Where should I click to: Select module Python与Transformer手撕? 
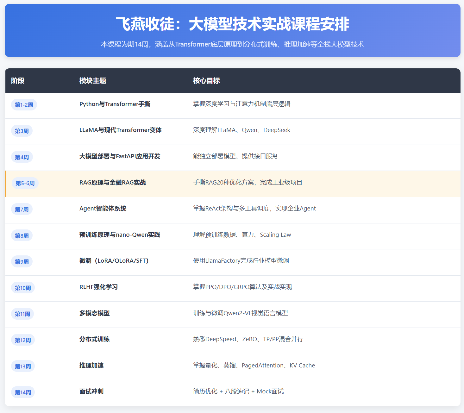115,104
